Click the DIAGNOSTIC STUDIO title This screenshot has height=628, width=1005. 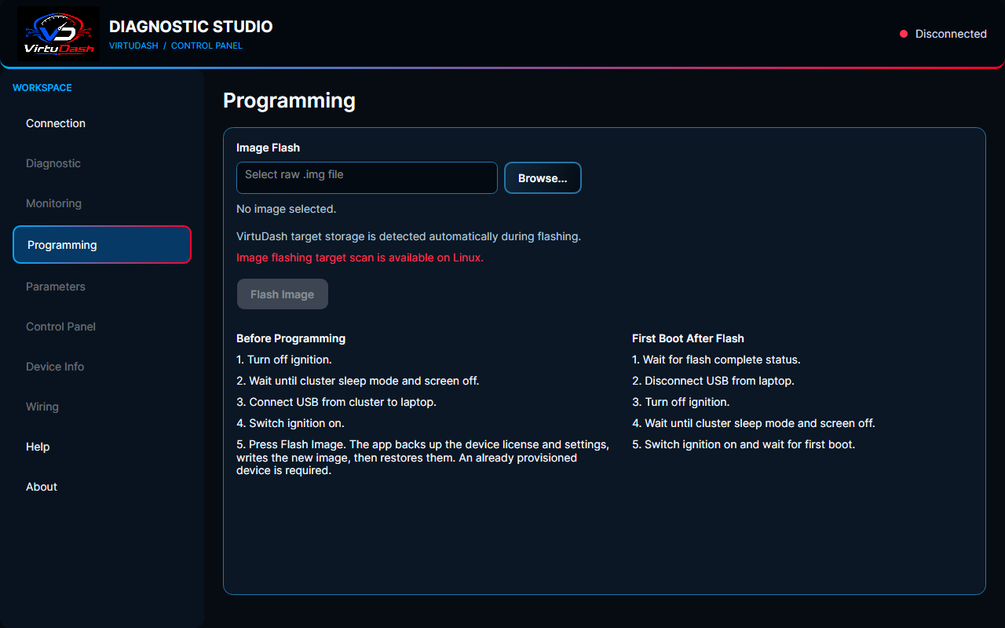point(191,26)
